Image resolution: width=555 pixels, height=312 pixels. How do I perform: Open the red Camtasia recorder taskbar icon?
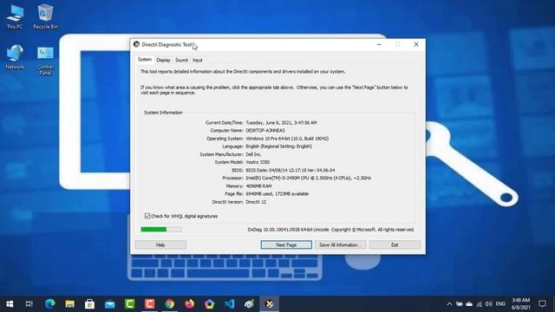click(x=150, y=304)
